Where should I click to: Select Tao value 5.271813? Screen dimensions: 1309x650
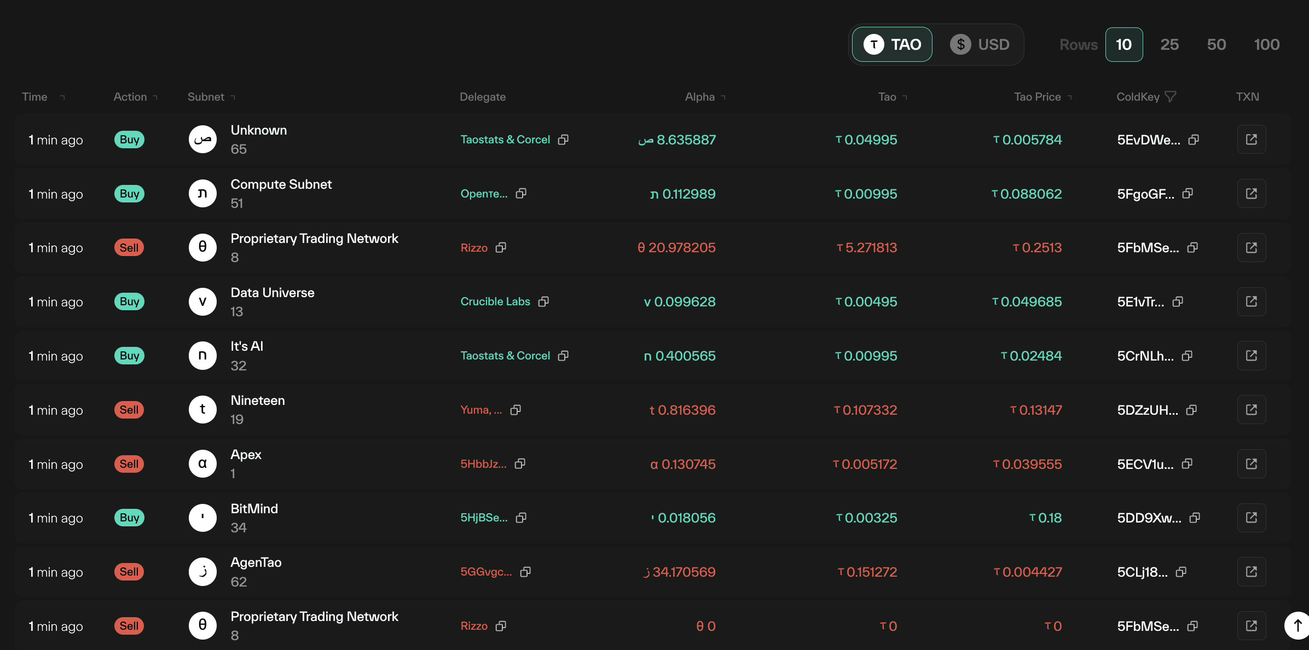pos(867,248)
